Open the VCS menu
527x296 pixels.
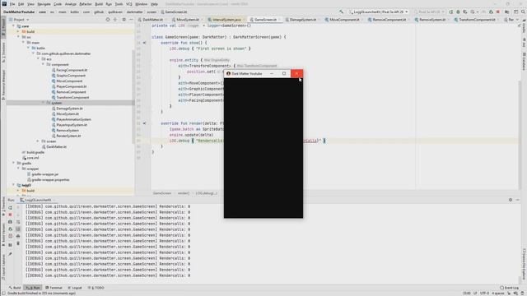(x=129, y=4)
